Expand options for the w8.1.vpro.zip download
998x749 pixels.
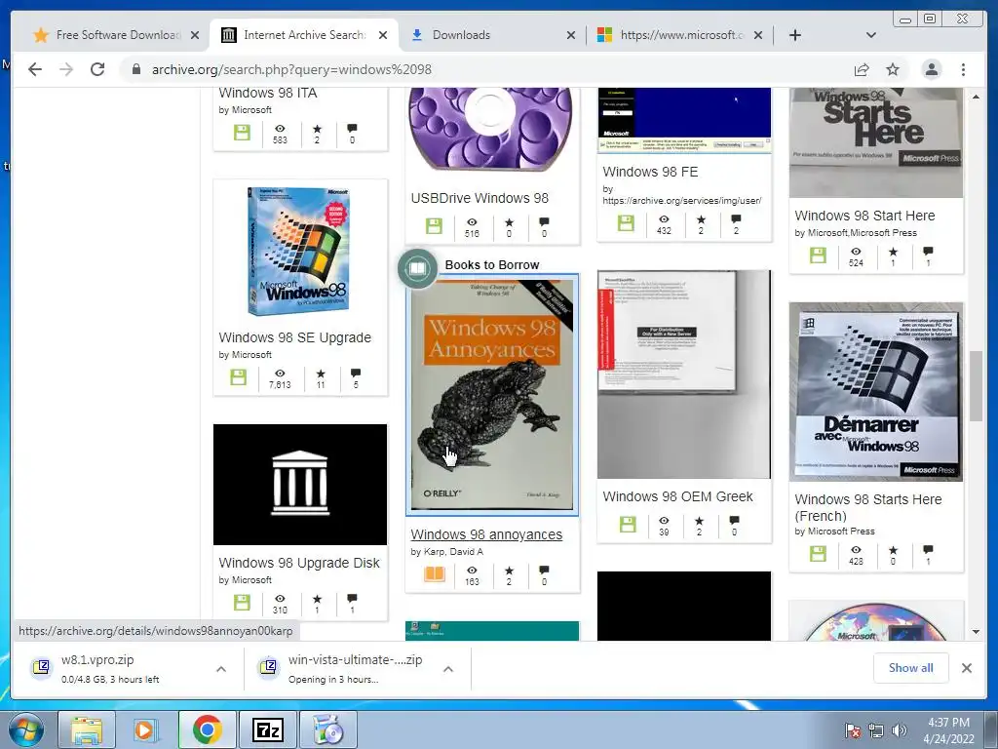click(221, 669)
